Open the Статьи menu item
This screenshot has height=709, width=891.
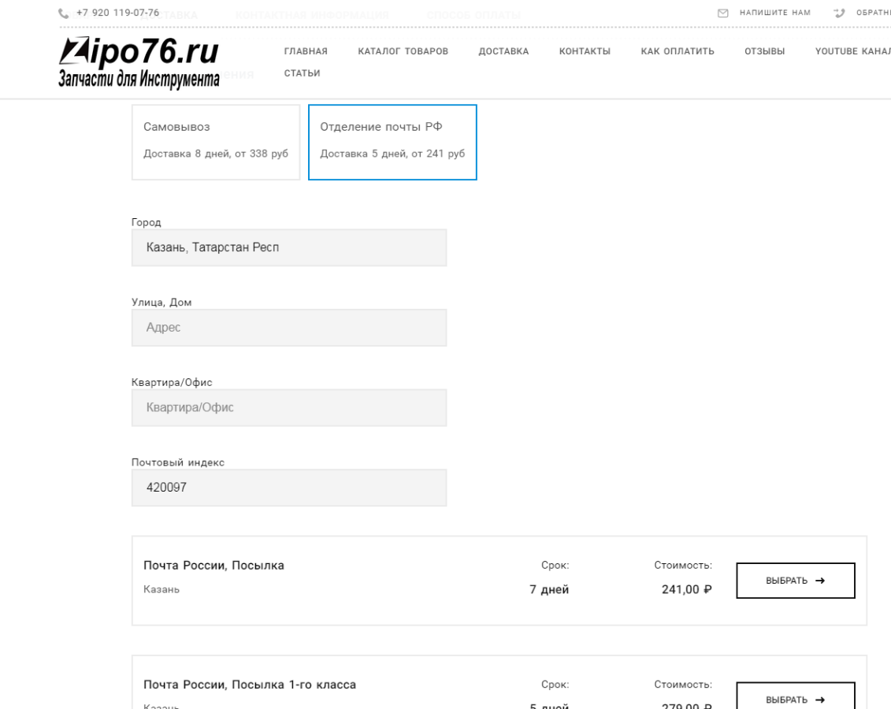click(302, 73)
